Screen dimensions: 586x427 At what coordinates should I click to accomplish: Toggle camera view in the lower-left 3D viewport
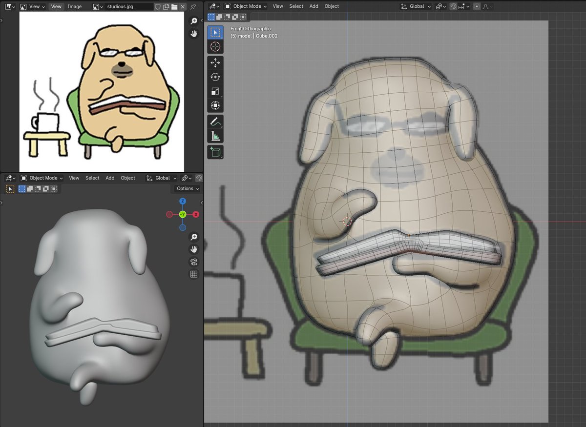(x=194, y=262)
